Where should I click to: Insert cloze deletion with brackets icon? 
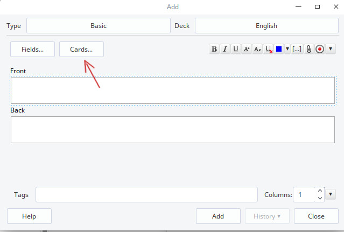pyautogui.click(x=297, y=49)
